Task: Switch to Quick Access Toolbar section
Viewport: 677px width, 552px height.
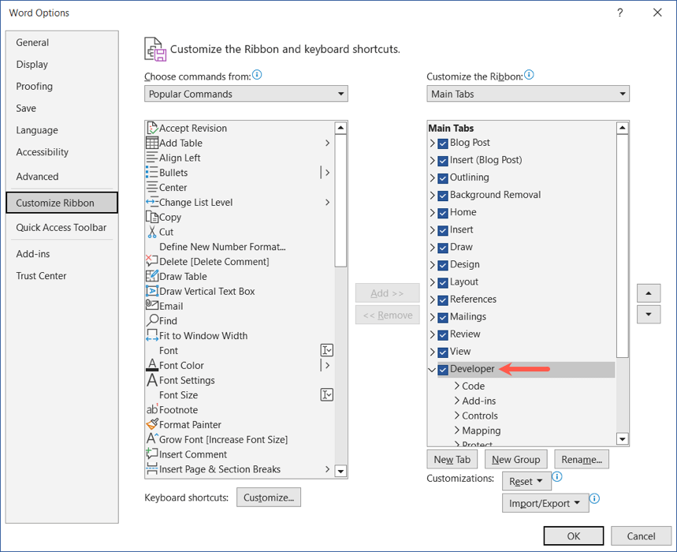Action: coord(61,228)
